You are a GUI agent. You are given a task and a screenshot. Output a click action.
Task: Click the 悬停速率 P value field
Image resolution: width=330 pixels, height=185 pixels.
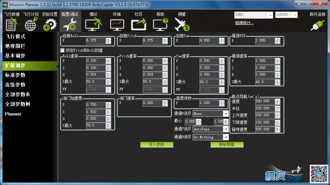(x=265, y=61)
